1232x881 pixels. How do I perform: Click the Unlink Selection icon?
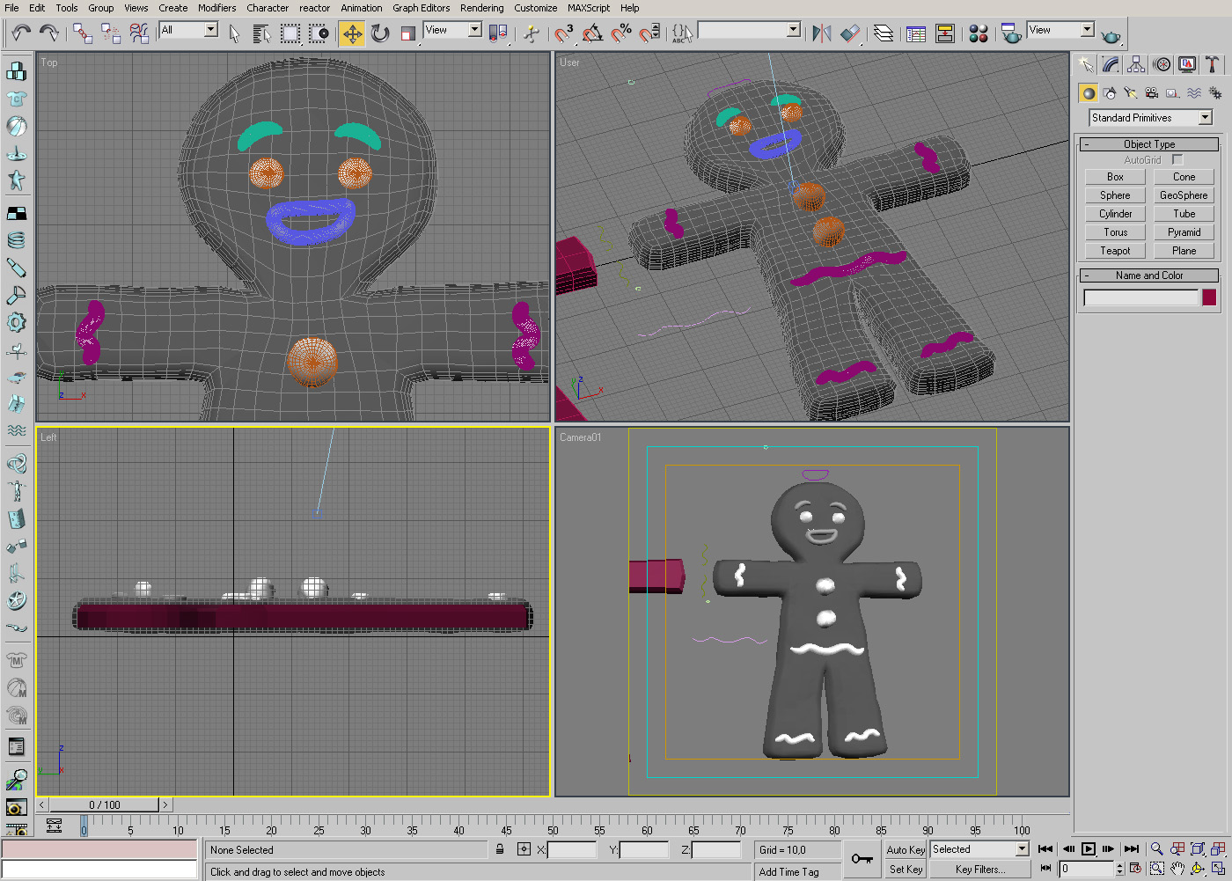pos(111,33)
